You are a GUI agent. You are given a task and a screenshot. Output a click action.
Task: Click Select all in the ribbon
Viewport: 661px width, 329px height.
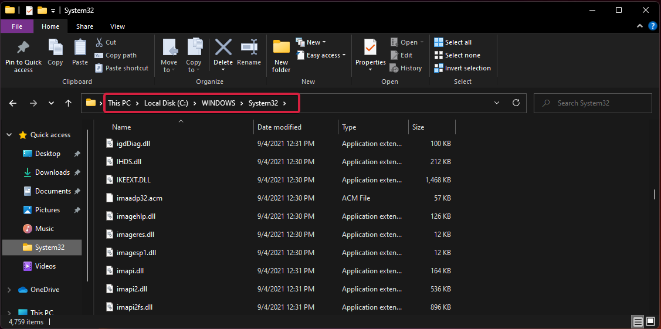453,42
